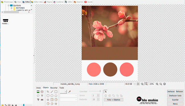Image resolution: width=185 pixels, height=106 pixels.
Task: Switch to the Inicio tab
Action: point(38,88)
